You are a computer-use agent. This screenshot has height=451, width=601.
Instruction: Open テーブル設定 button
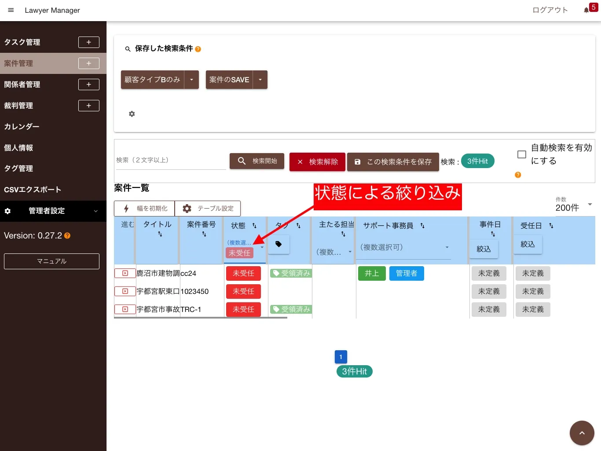[208, 209]
